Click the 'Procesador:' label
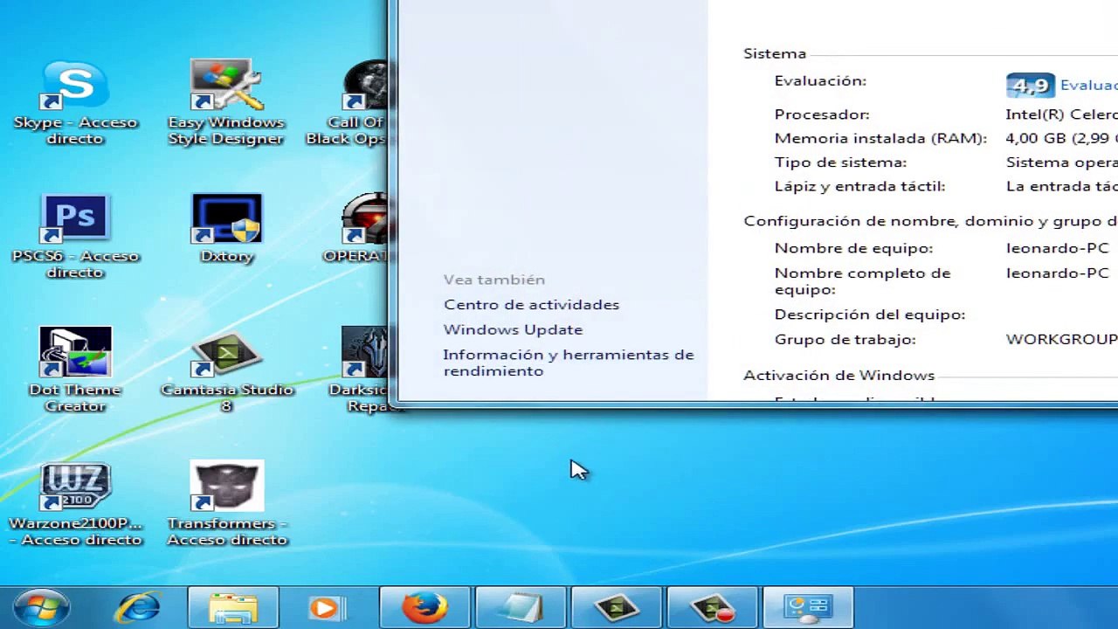This screenshot has height=629, width=1118. point(822,114)
